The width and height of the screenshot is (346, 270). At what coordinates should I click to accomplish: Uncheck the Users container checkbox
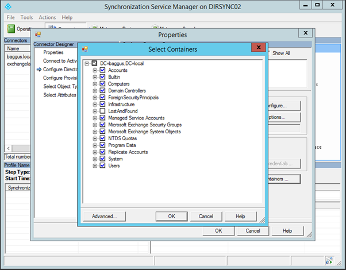pyautogui.click(x=102, y=166)
